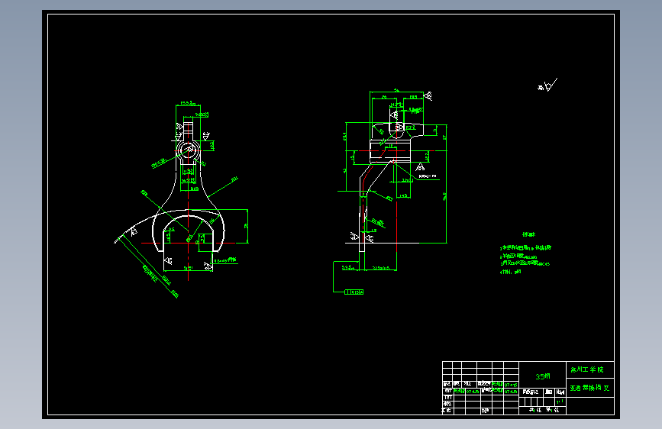Screen dimensions: 662x429
Task: Click the roughness symbol at side view top-right corner
Action: tap(428, 96)
